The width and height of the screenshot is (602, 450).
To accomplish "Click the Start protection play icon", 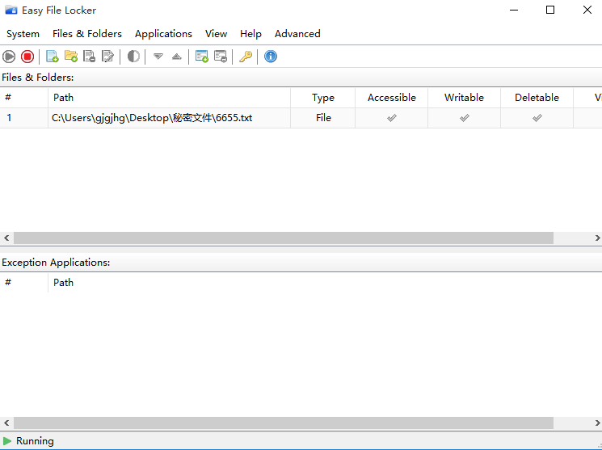I will point(9,57).
